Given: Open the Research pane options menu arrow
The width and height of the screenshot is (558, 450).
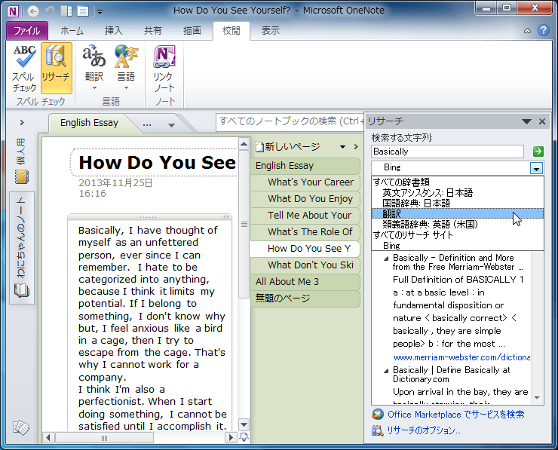Looking at the screenshot, I should (526, 121).
